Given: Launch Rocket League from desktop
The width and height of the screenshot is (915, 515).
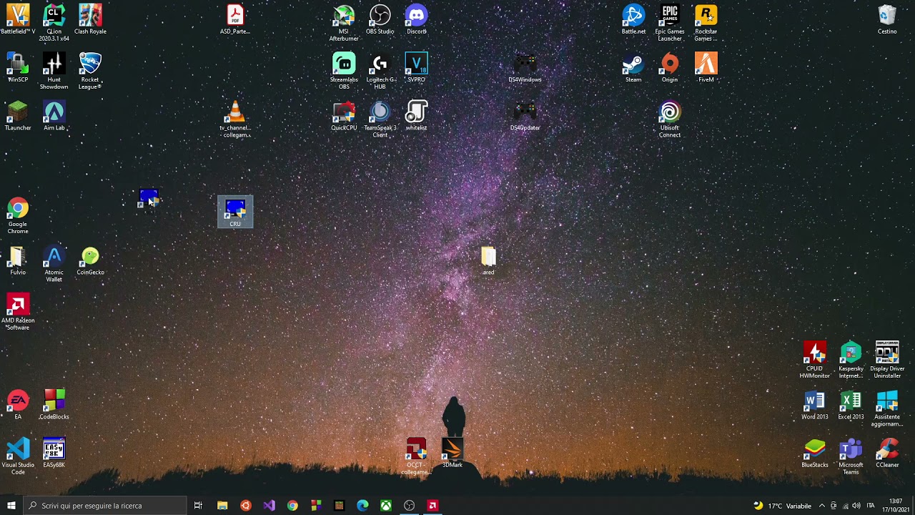Looking at the screenshot, I should click(90, 71).
